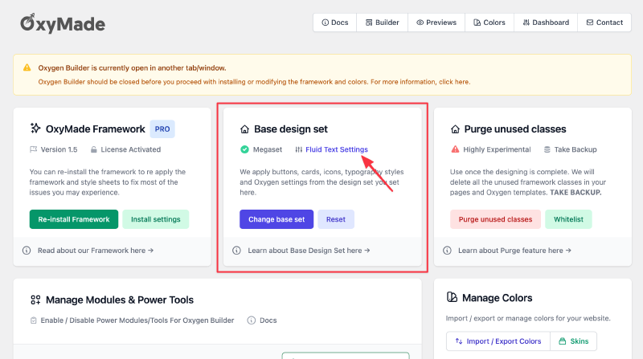Open Read about our Framework link
643x359 pixels.
click(95, 251)
